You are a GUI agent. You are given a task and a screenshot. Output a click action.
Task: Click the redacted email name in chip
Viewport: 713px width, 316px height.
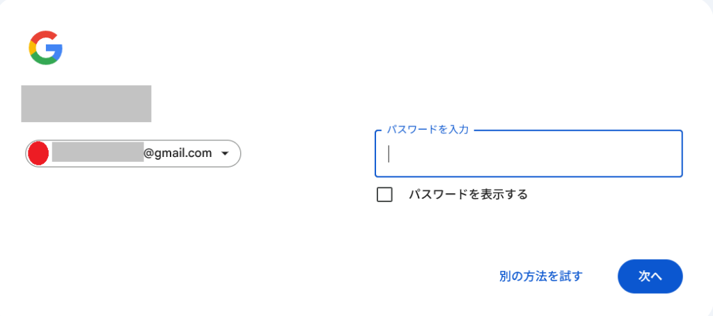[x=97, y=153]
